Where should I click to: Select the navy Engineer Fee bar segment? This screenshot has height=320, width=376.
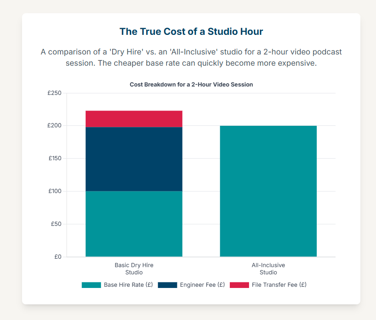coord(134,159)
